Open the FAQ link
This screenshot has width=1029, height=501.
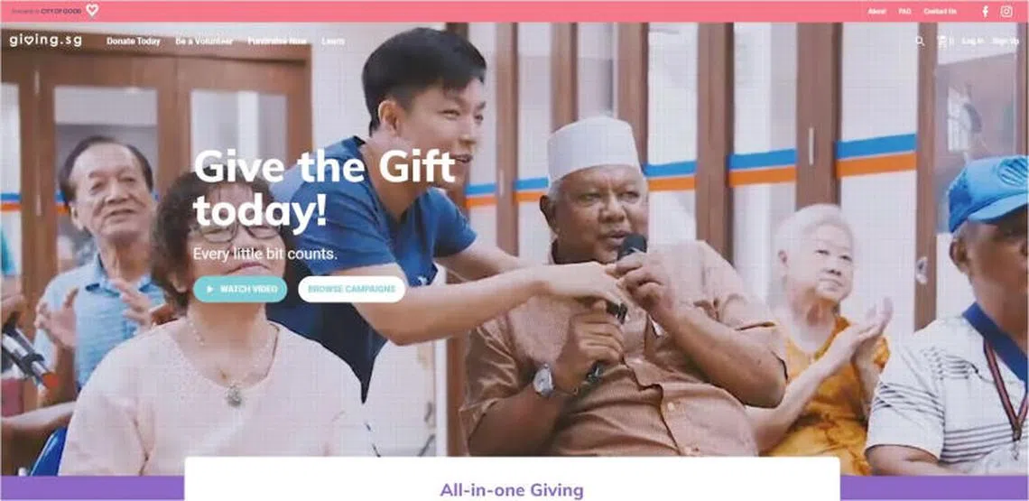(x=904, y=11)
